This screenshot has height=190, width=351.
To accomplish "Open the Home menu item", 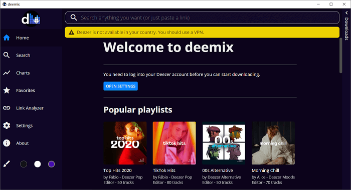I will point(31,37).
